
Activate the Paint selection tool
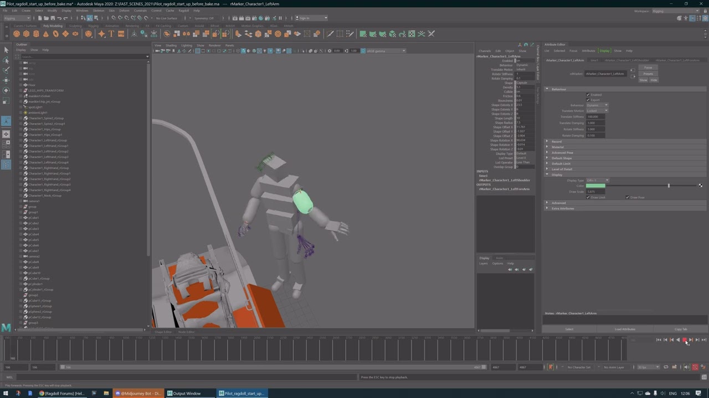[x=6, y=70]
